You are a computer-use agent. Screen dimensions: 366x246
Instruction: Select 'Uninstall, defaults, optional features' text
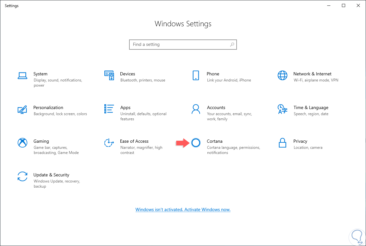(143, 116)
